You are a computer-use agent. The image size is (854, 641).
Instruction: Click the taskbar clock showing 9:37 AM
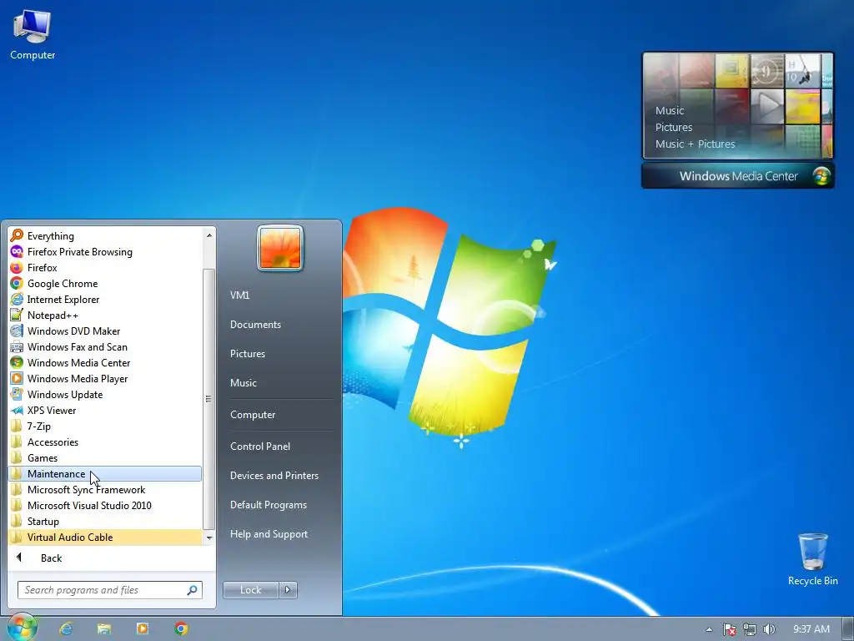click(x=811, y=629)
